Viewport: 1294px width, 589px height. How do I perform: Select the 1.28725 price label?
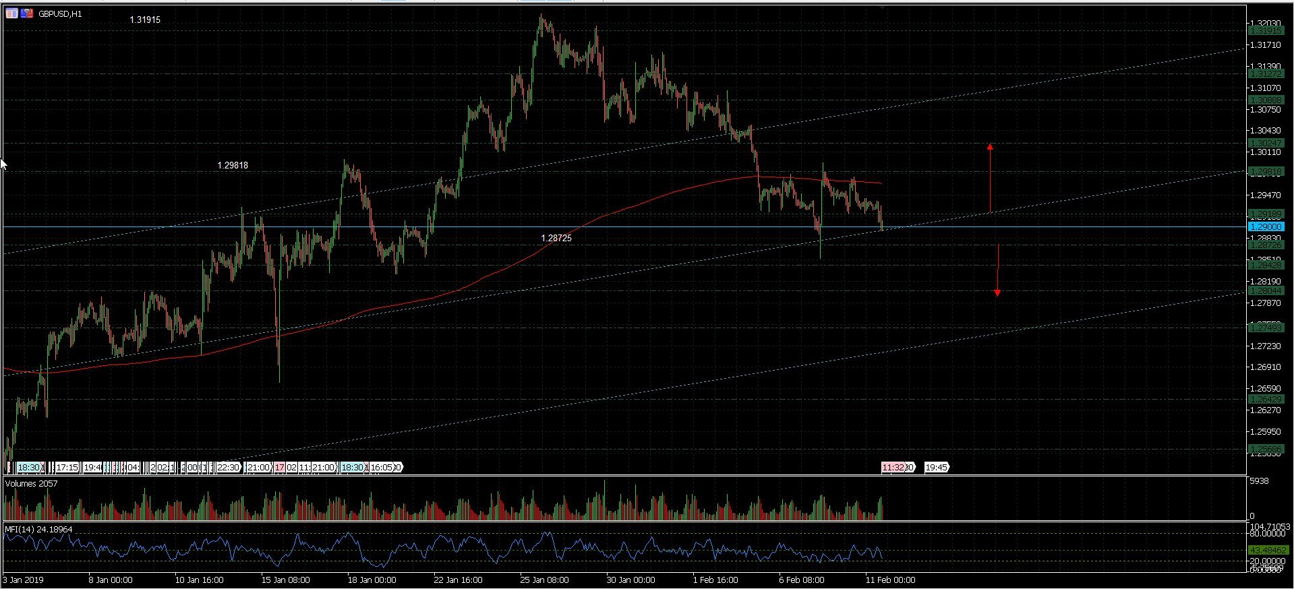(556, 239)
